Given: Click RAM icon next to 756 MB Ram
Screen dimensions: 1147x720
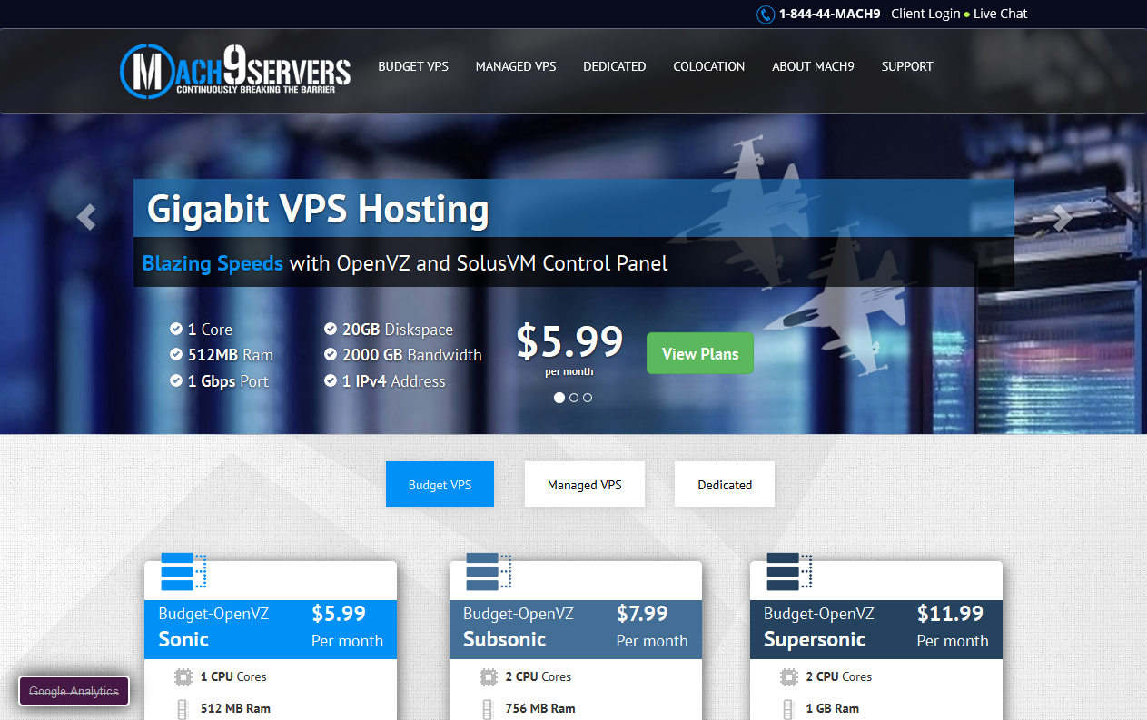Looking at the screenshot, I should pyautogui.click(x=489, y=709).
